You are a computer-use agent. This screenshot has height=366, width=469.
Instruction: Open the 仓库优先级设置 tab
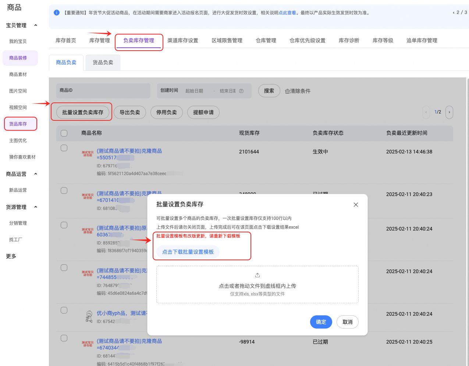click(308, 40)
